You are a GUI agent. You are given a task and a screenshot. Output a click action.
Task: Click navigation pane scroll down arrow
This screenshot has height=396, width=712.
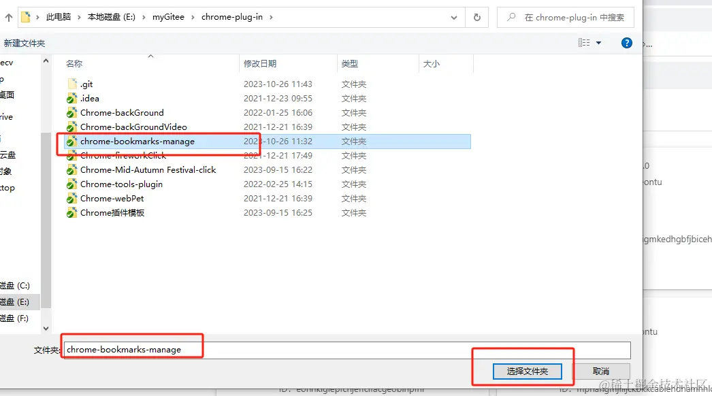click(46, 328)
